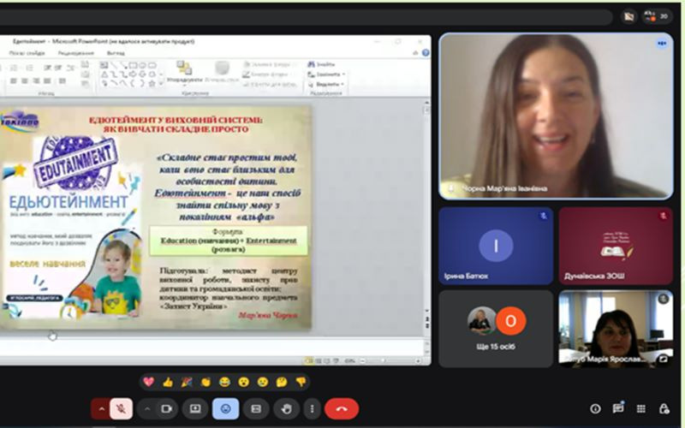Send the heart reaction

pyautogui.click(x=148, y=382)
